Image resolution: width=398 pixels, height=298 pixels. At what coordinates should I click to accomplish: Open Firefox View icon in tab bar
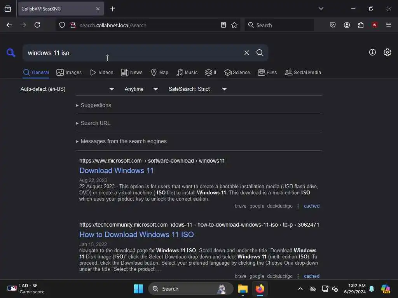[8, 9]
